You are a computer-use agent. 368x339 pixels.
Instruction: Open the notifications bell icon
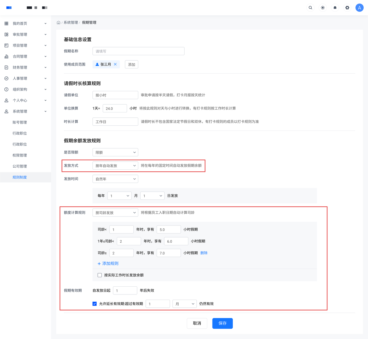pyautogui.click(x=335, y=8)
